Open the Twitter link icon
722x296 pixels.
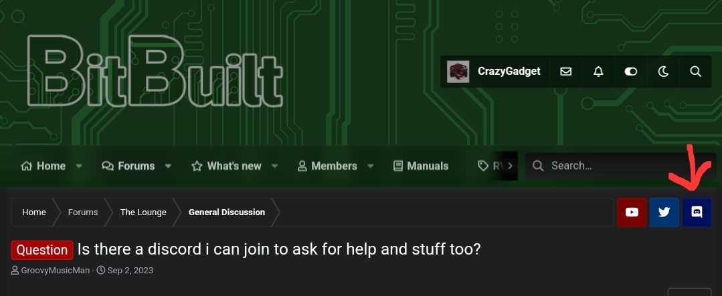pyautogui.click(x=664, y=212)
